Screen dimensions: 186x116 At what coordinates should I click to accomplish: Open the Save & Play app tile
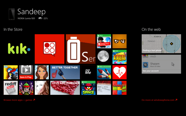[26, 72]
